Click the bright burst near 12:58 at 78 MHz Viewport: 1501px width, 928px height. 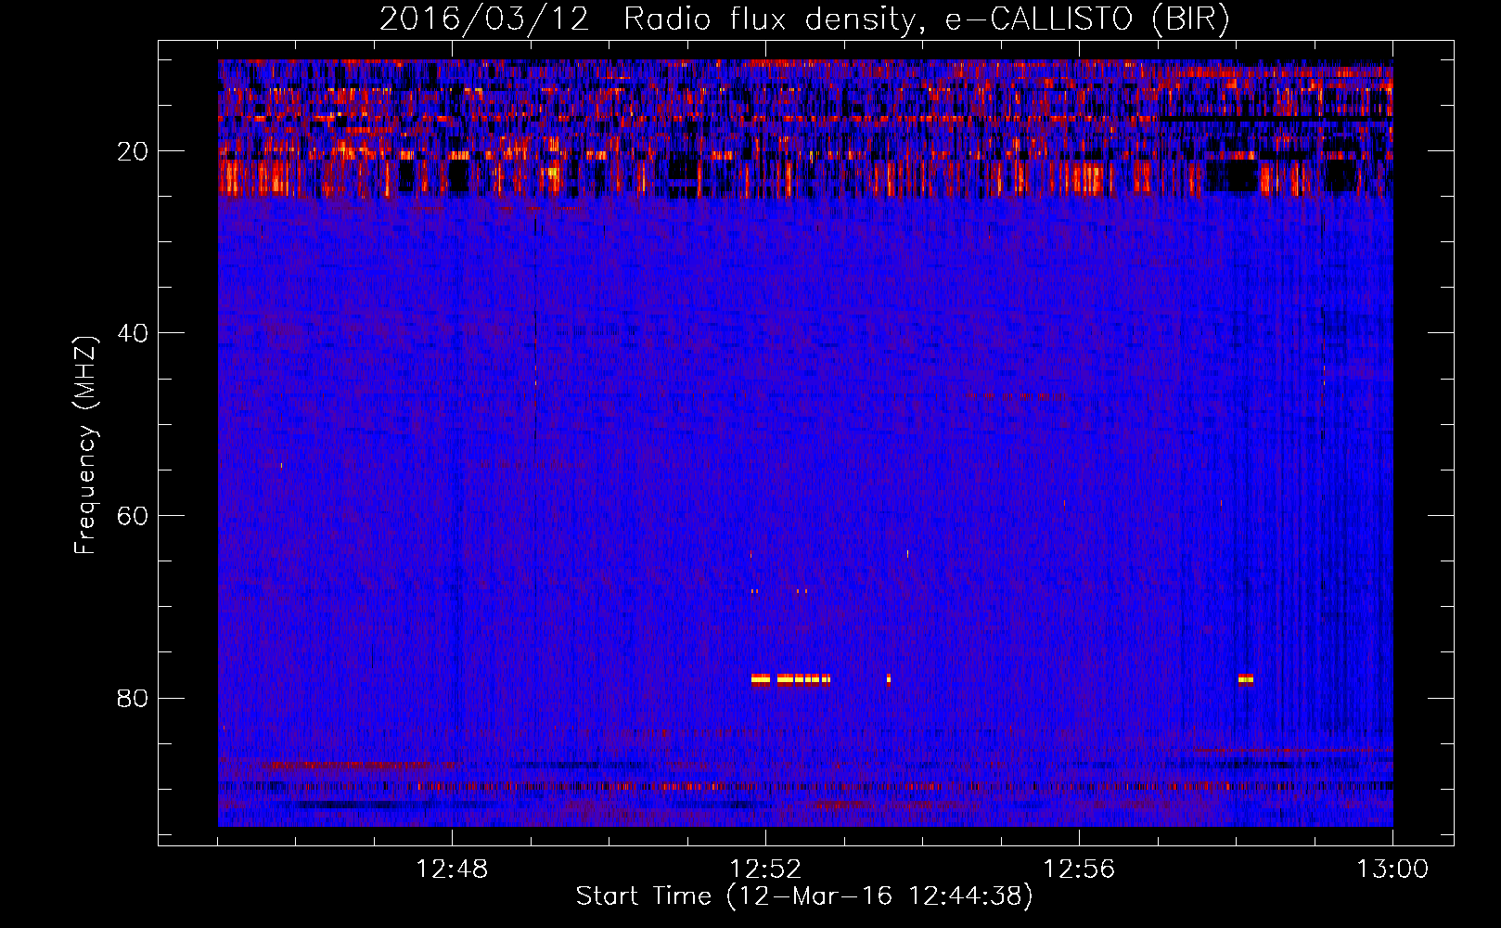click(1246, 678)
